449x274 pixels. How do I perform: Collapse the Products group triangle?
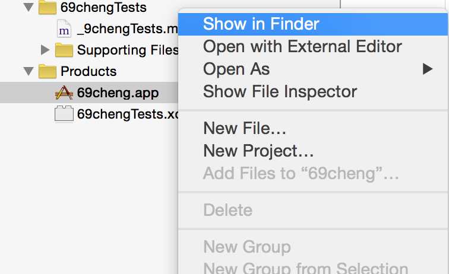[29, 71]
